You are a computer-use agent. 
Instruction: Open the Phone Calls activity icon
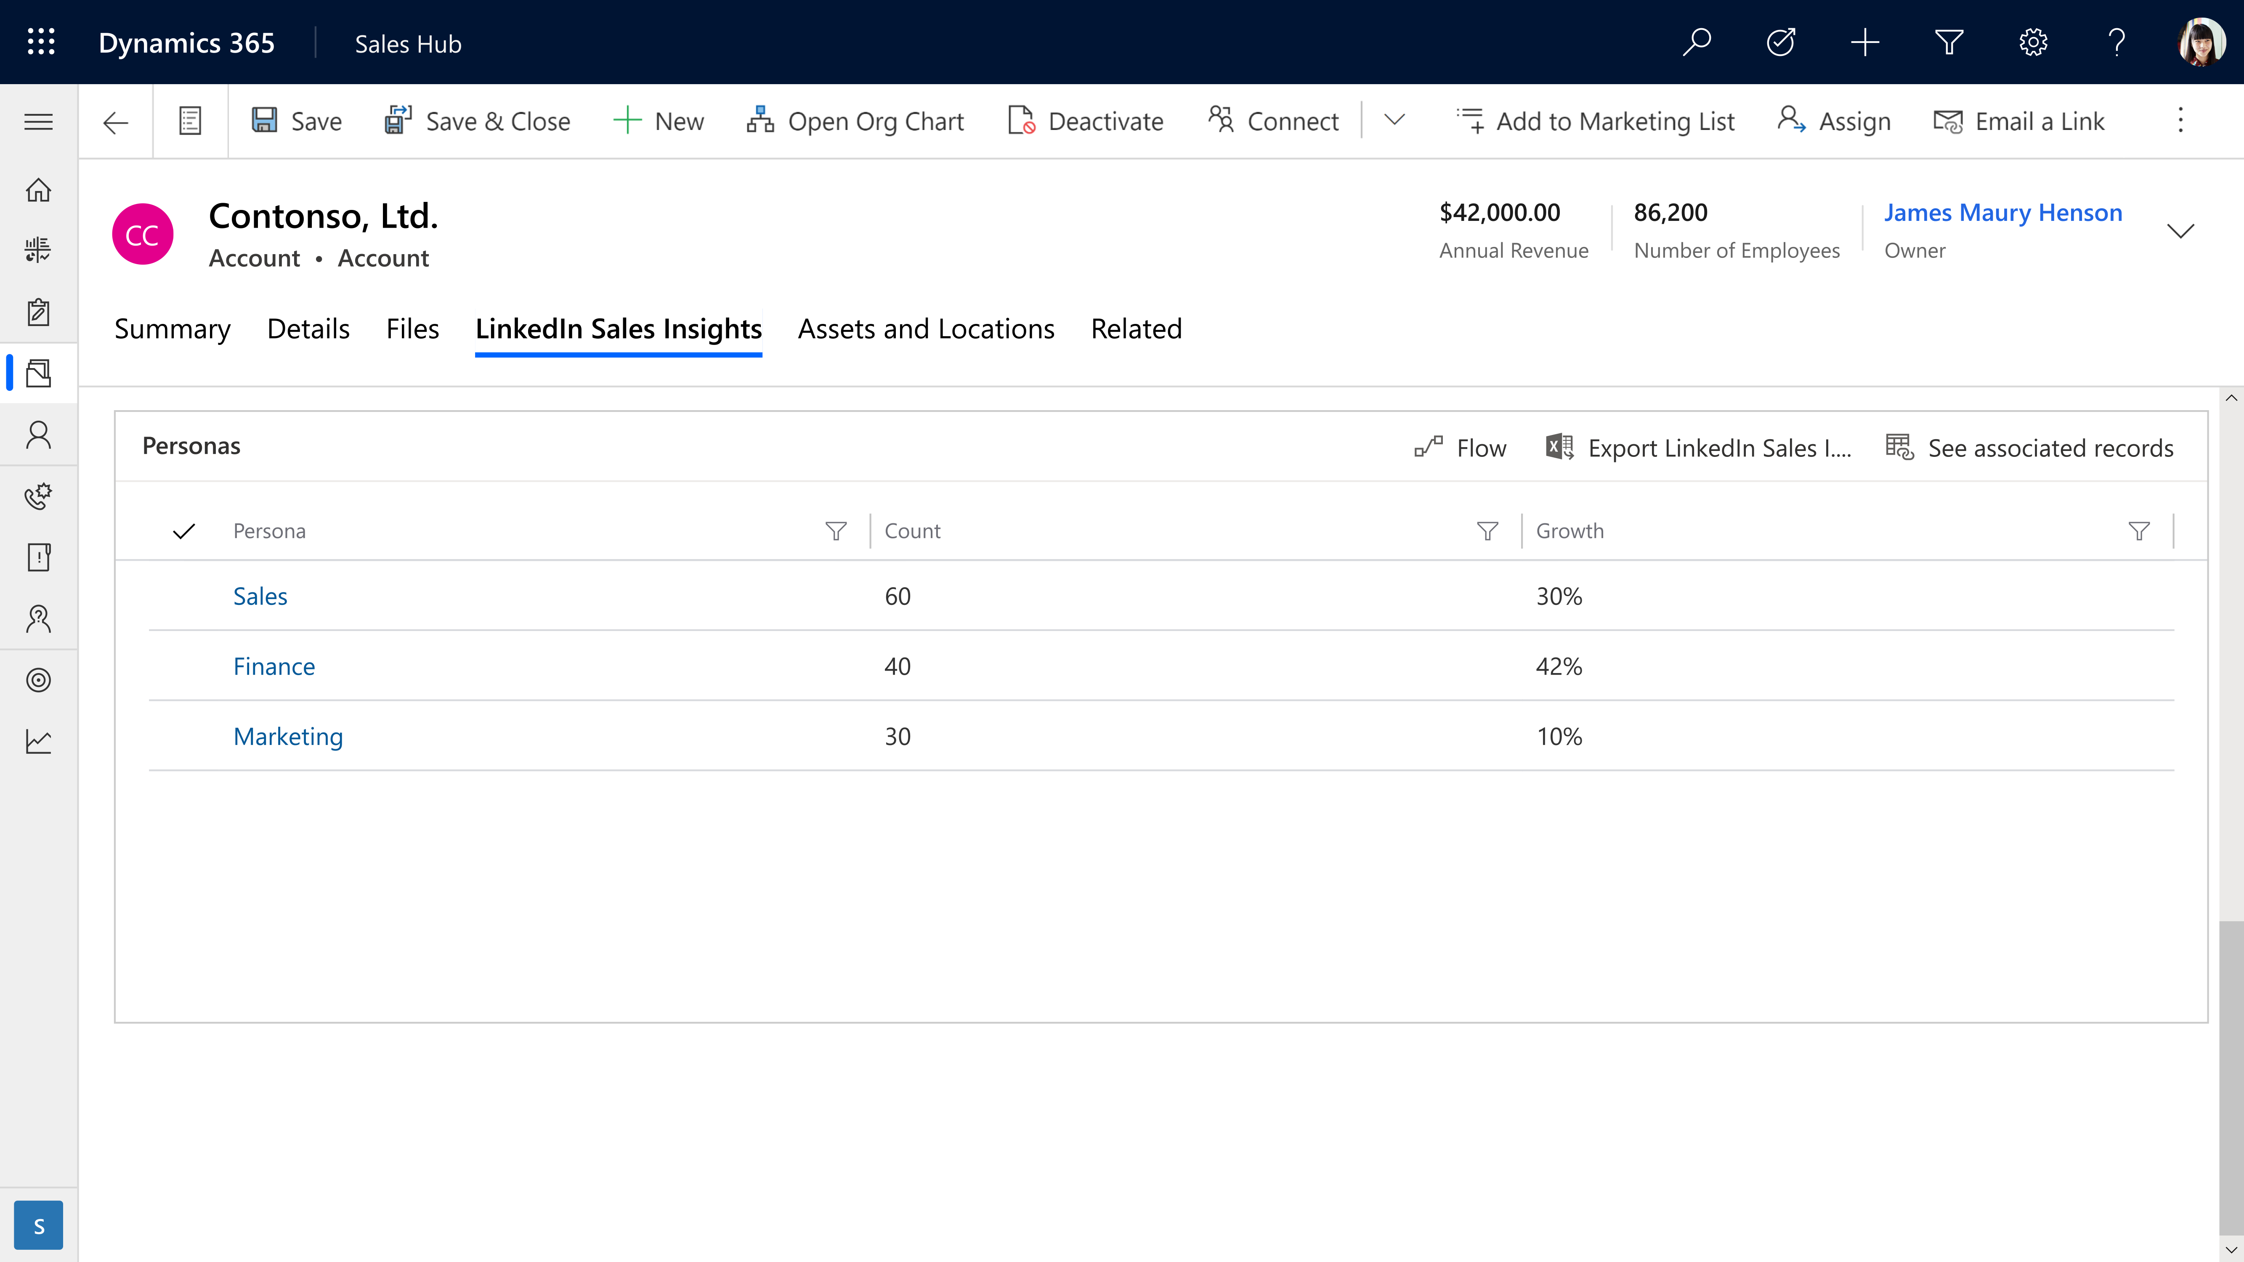tap(38, 496)
